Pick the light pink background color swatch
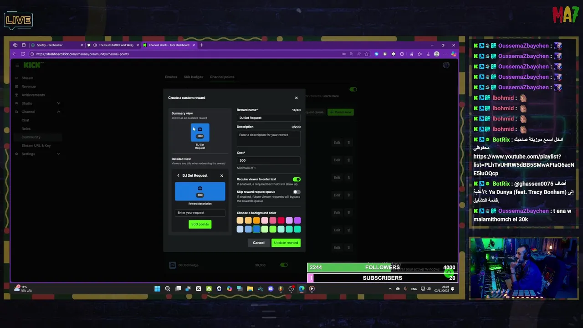 click(x=265, y=220)
